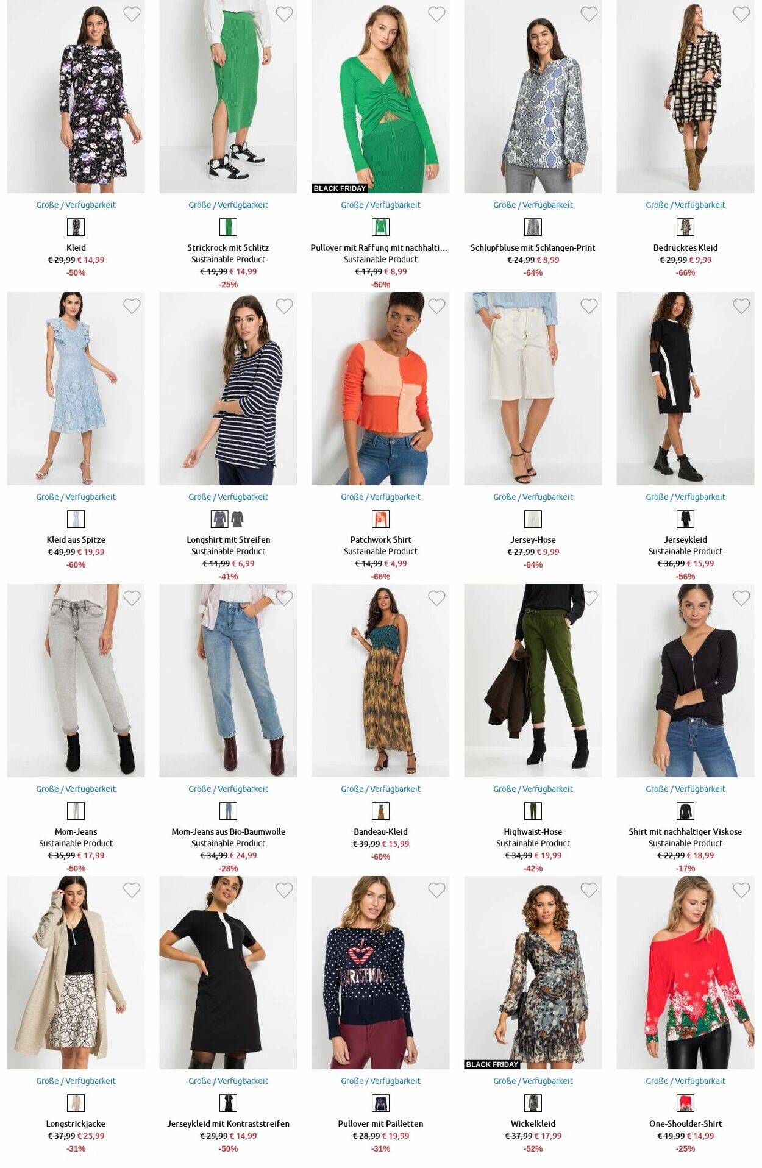Open Shirt mit nachhaltiger Viskose link
This screenshot has width=762, height=1168.
pos(685,831)
